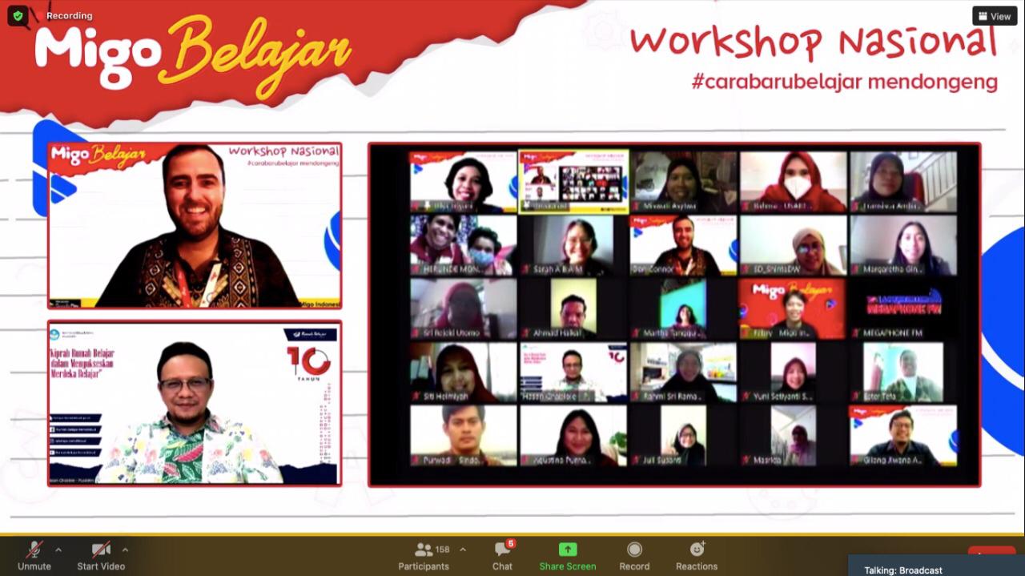
Task: Select the Don Connor participant tile
Action: (684, 245)
